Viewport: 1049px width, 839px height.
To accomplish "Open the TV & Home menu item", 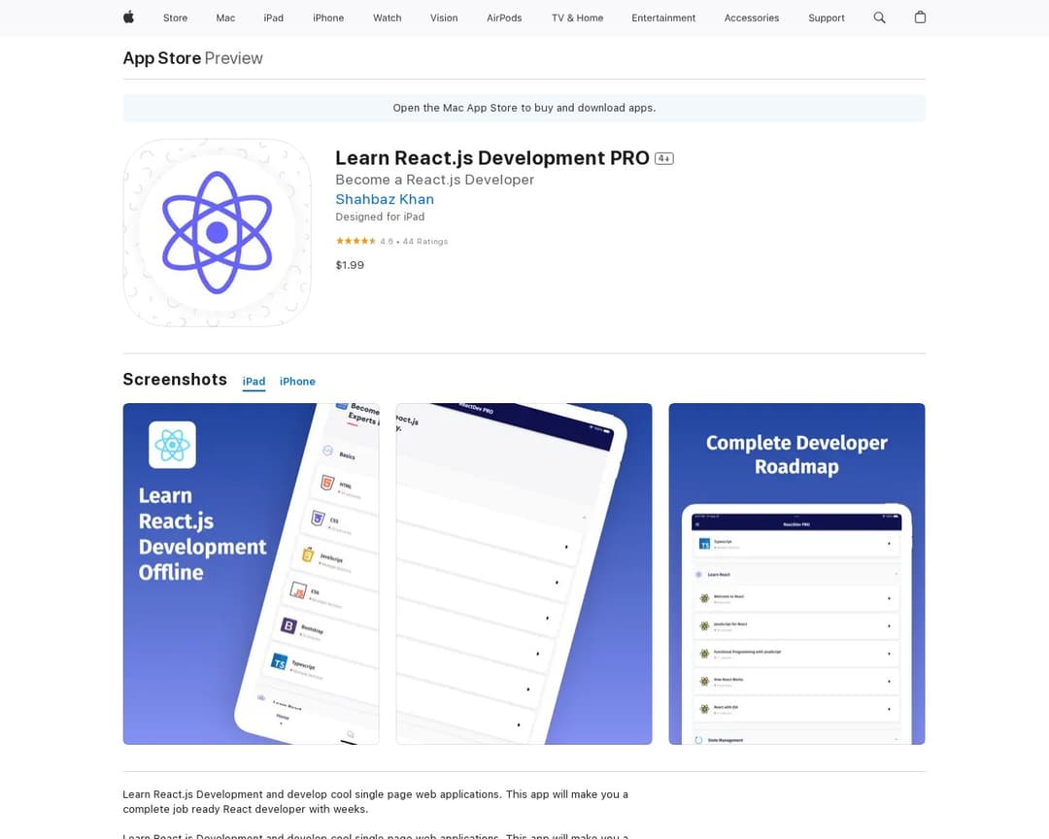I will [x=577, y=18].
